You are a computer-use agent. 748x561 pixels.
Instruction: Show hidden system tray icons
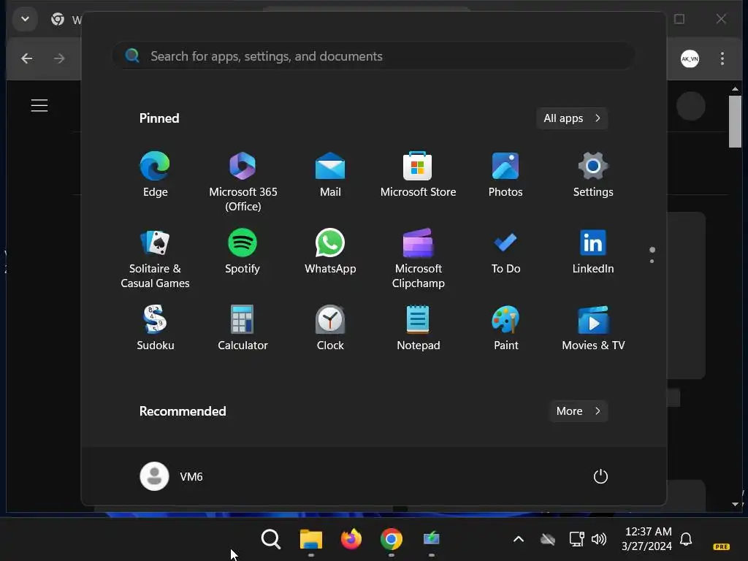(x=518, y=539)
